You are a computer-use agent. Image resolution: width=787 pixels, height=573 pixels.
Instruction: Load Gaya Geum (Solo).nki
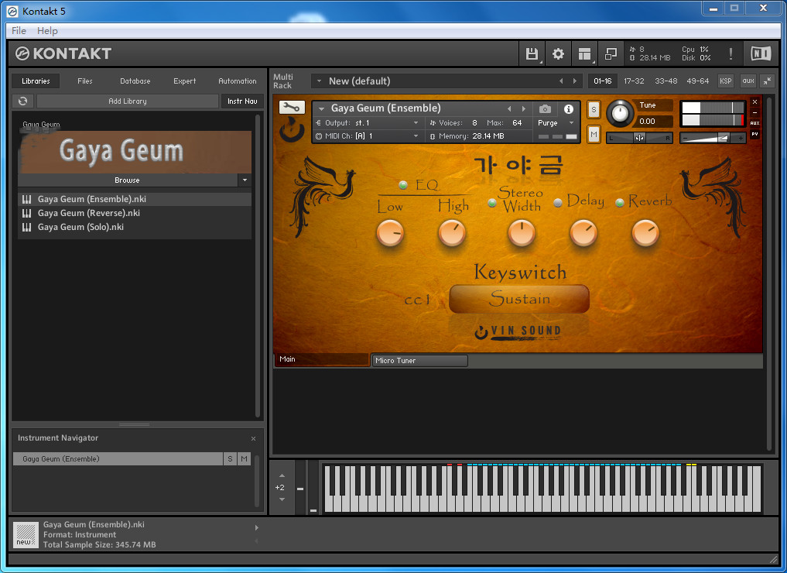click(x=135, y=227)
